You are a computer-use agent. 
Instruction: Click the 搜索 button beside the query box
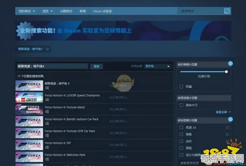pos(97,67)
